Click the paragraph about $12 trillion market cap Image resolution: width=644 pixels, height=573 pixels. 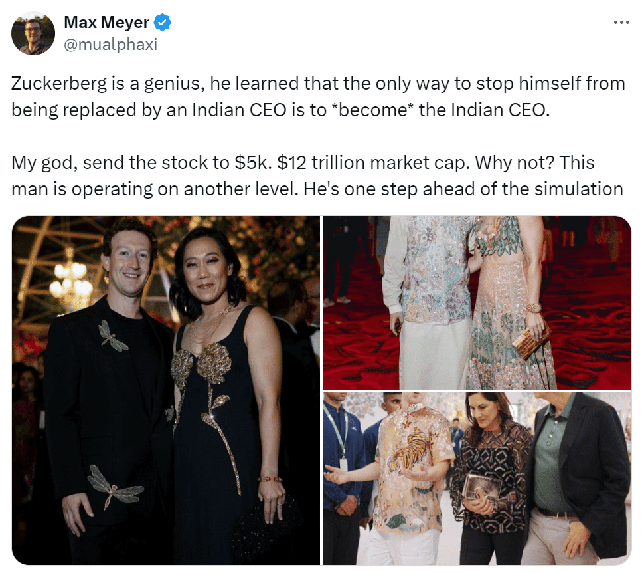coord(317,175)
